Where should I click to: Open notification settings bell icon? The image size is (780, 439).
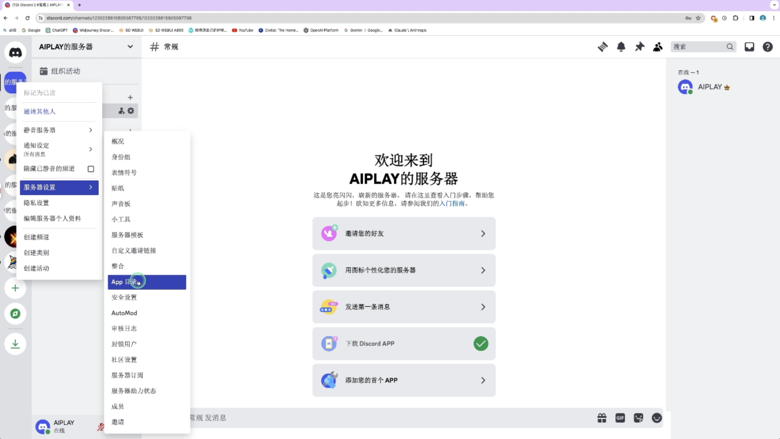coord(621,47)
